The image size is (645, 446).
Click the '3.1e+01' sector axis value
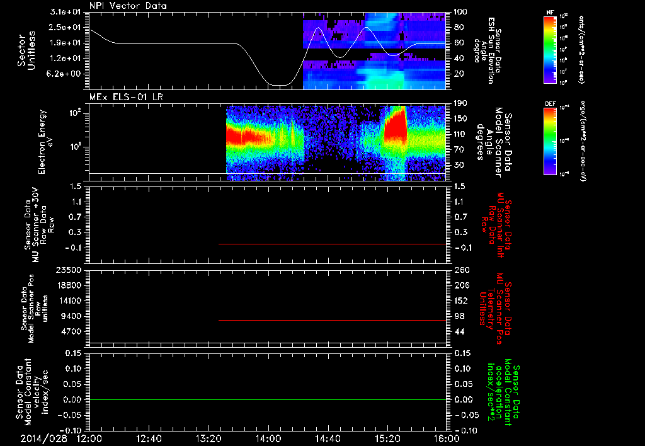pyautogui.click(x=66, y=12)
